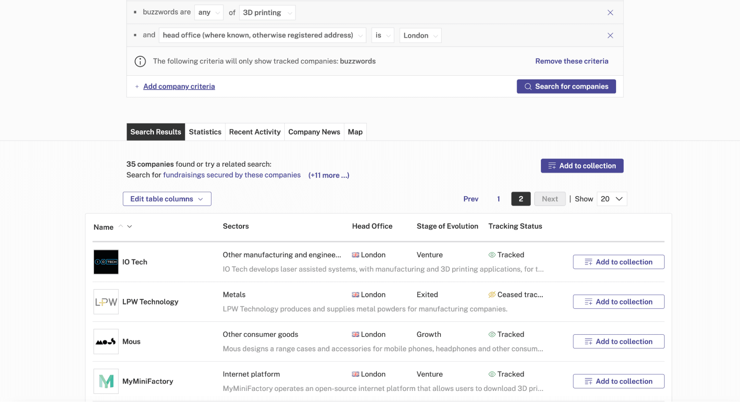Click the Tracked eye icon for MyMiniFactory
The height and width of the screenshot is (402, 740).
[x=492, y=374]
